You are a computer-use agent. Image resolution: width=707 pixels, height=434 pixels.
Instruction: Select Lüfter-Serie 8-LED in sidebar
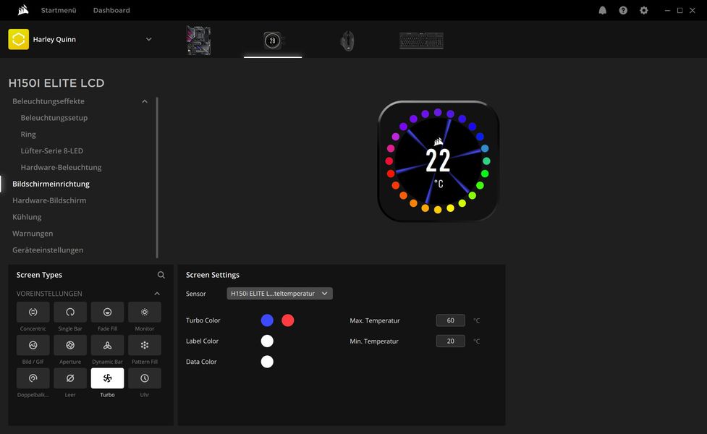point(52,150)
